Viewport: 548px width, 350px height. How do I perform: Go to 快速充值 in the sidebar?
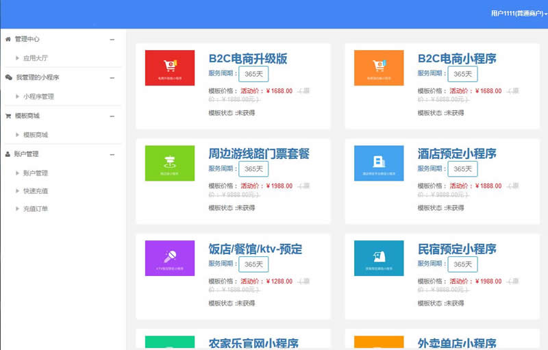point(36,190)
